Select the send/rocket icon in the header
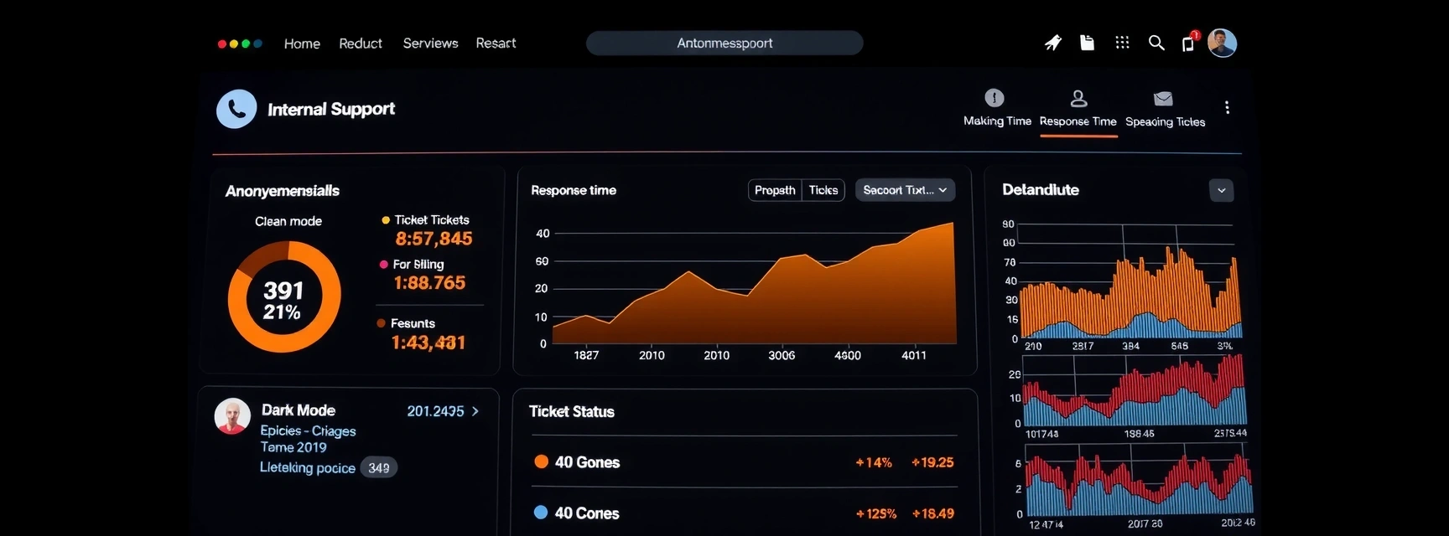The image size is (1449, 536). pyautogui.click(x=1052, y=41)
